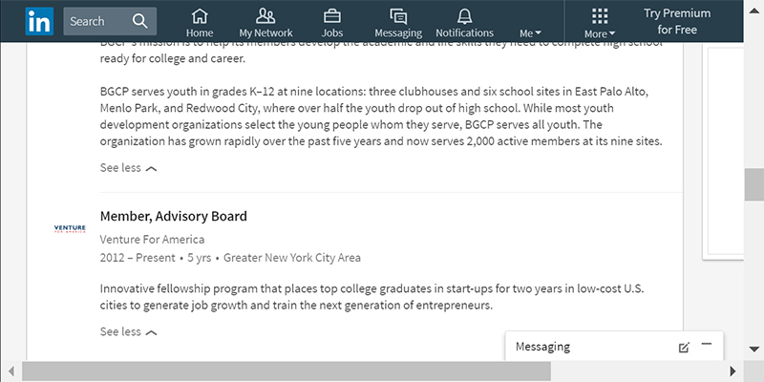The image size is (764, 382).
Task: Click the horizontal scrollbar thumb
Action: (286, 371)
